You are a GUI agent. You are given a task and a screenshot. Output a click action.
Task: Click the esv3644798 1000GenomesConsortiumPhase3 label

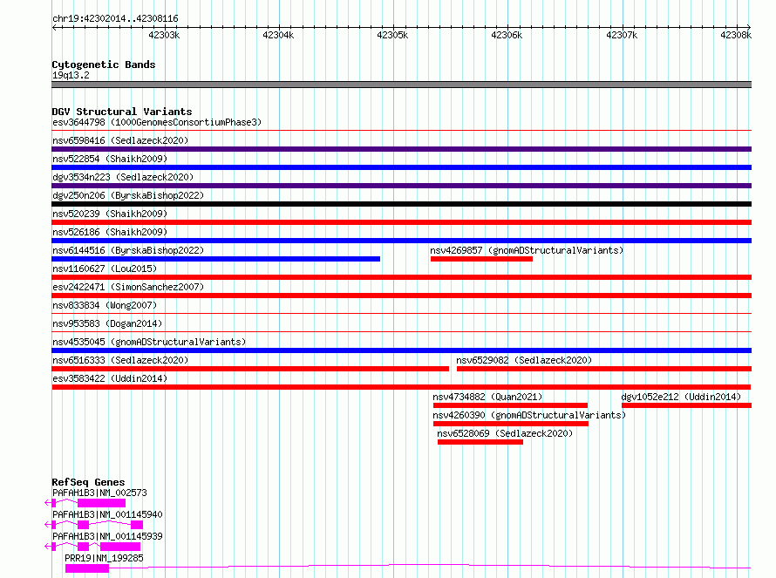tap(157, 122)
